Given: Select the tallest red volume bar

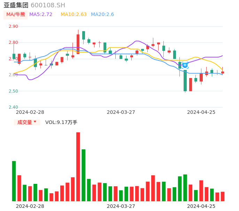Looking at the screenshot, I should tap(78, 166).
